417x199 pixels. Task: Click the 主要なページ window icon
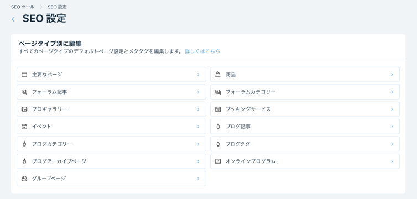coord(24,75)
